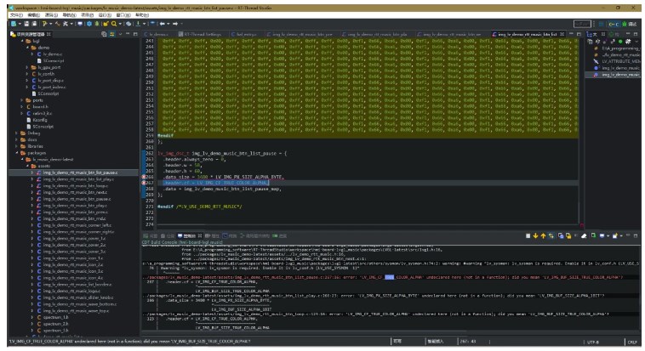Screen dimensions: 645x351
Task: Open the RT-Thread Settings editor tab
Action: (x=201, y=33)
